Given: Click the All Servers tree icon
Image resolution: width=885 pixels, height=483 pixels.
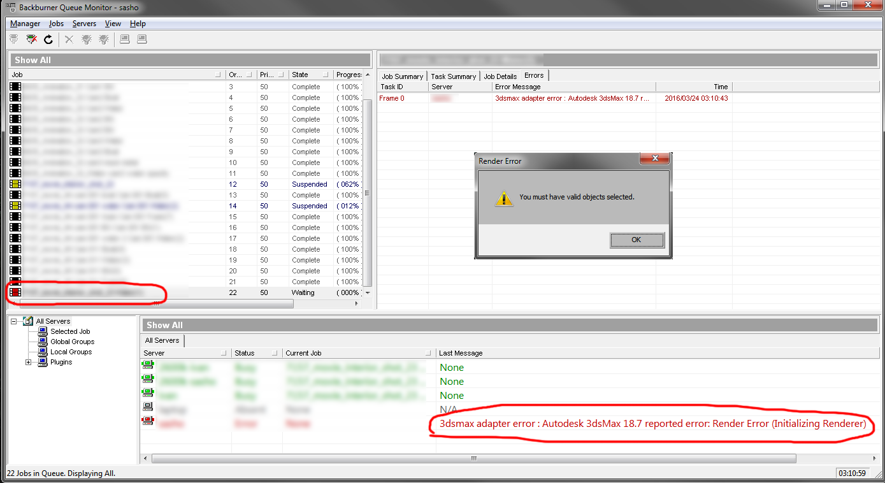Looking at the screenshot, I should [28, 321].
